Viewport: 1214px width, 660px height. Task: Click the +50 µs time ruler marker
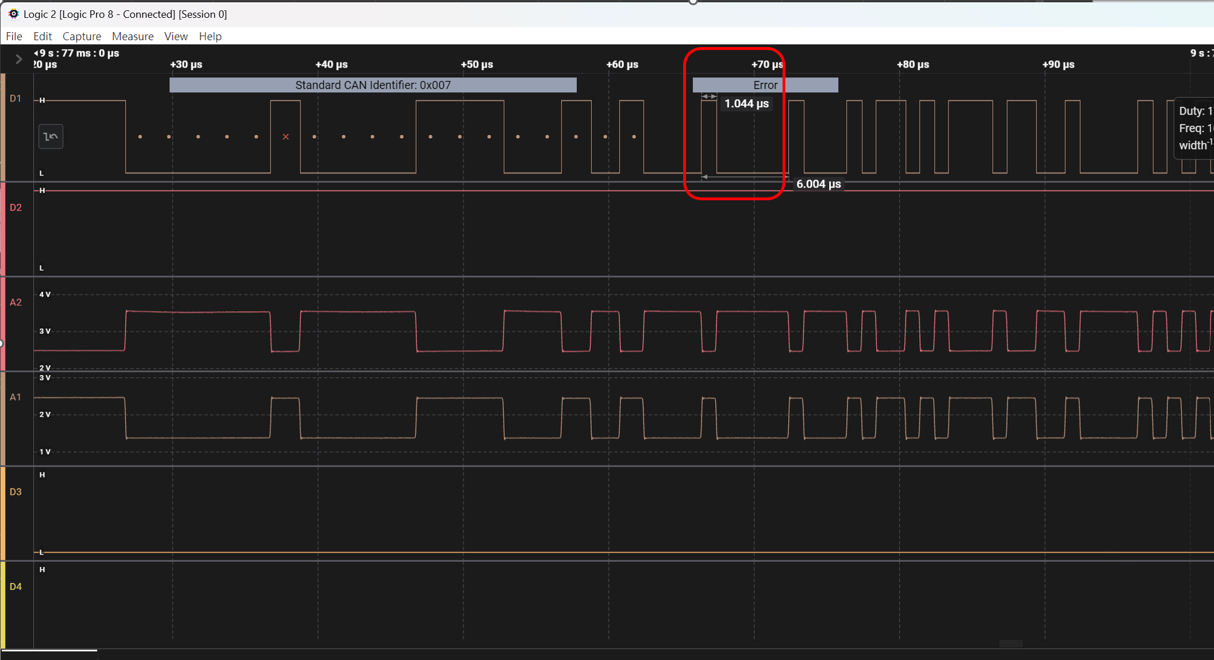click(477, 64)
